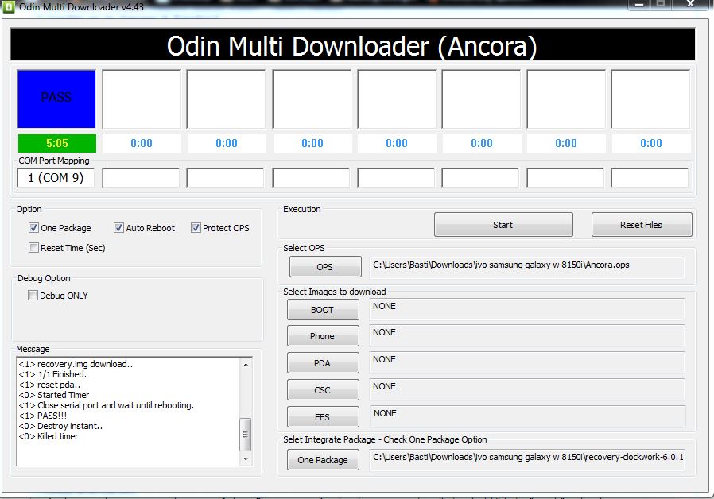Click the CSC image button
Screen dimensions: 714x499
pyautogui.click(x=323, y=390)
